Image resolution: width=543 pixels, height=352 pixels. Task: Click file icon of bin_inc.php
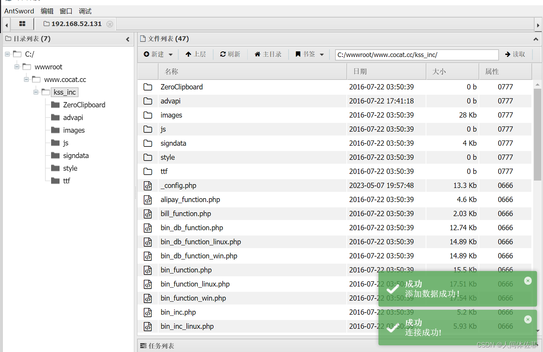point(148,312)
